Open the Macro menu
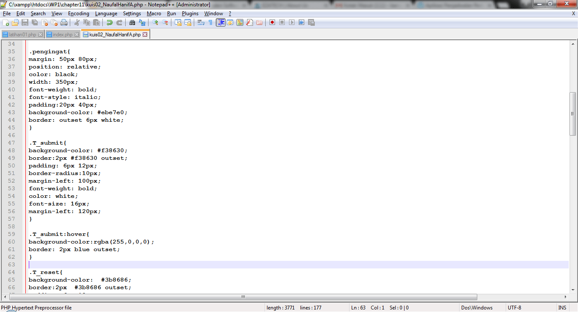 pos(154,14)
